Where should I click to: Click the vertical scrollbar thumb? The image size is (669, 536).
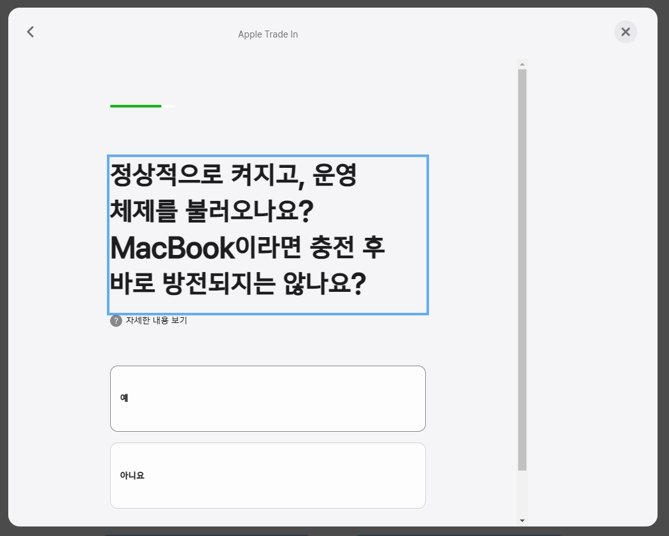pyautogui.click(x=522, y=270)
